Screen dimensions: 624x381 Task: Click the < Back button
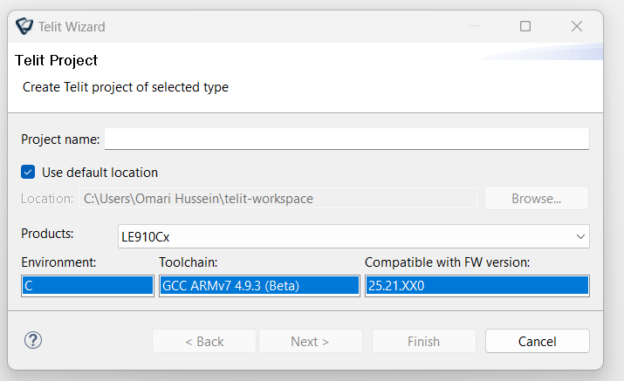click(x=204, y=341)
